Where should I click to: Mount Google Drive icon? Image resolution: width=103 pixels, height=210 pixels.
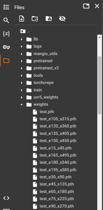coord(49,19)
